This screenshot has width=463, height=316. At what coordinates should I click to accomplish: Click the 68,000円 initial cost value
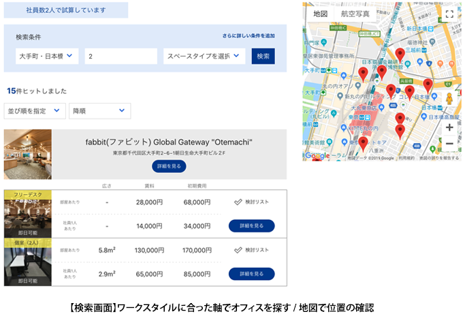click(x=197, y=202)
